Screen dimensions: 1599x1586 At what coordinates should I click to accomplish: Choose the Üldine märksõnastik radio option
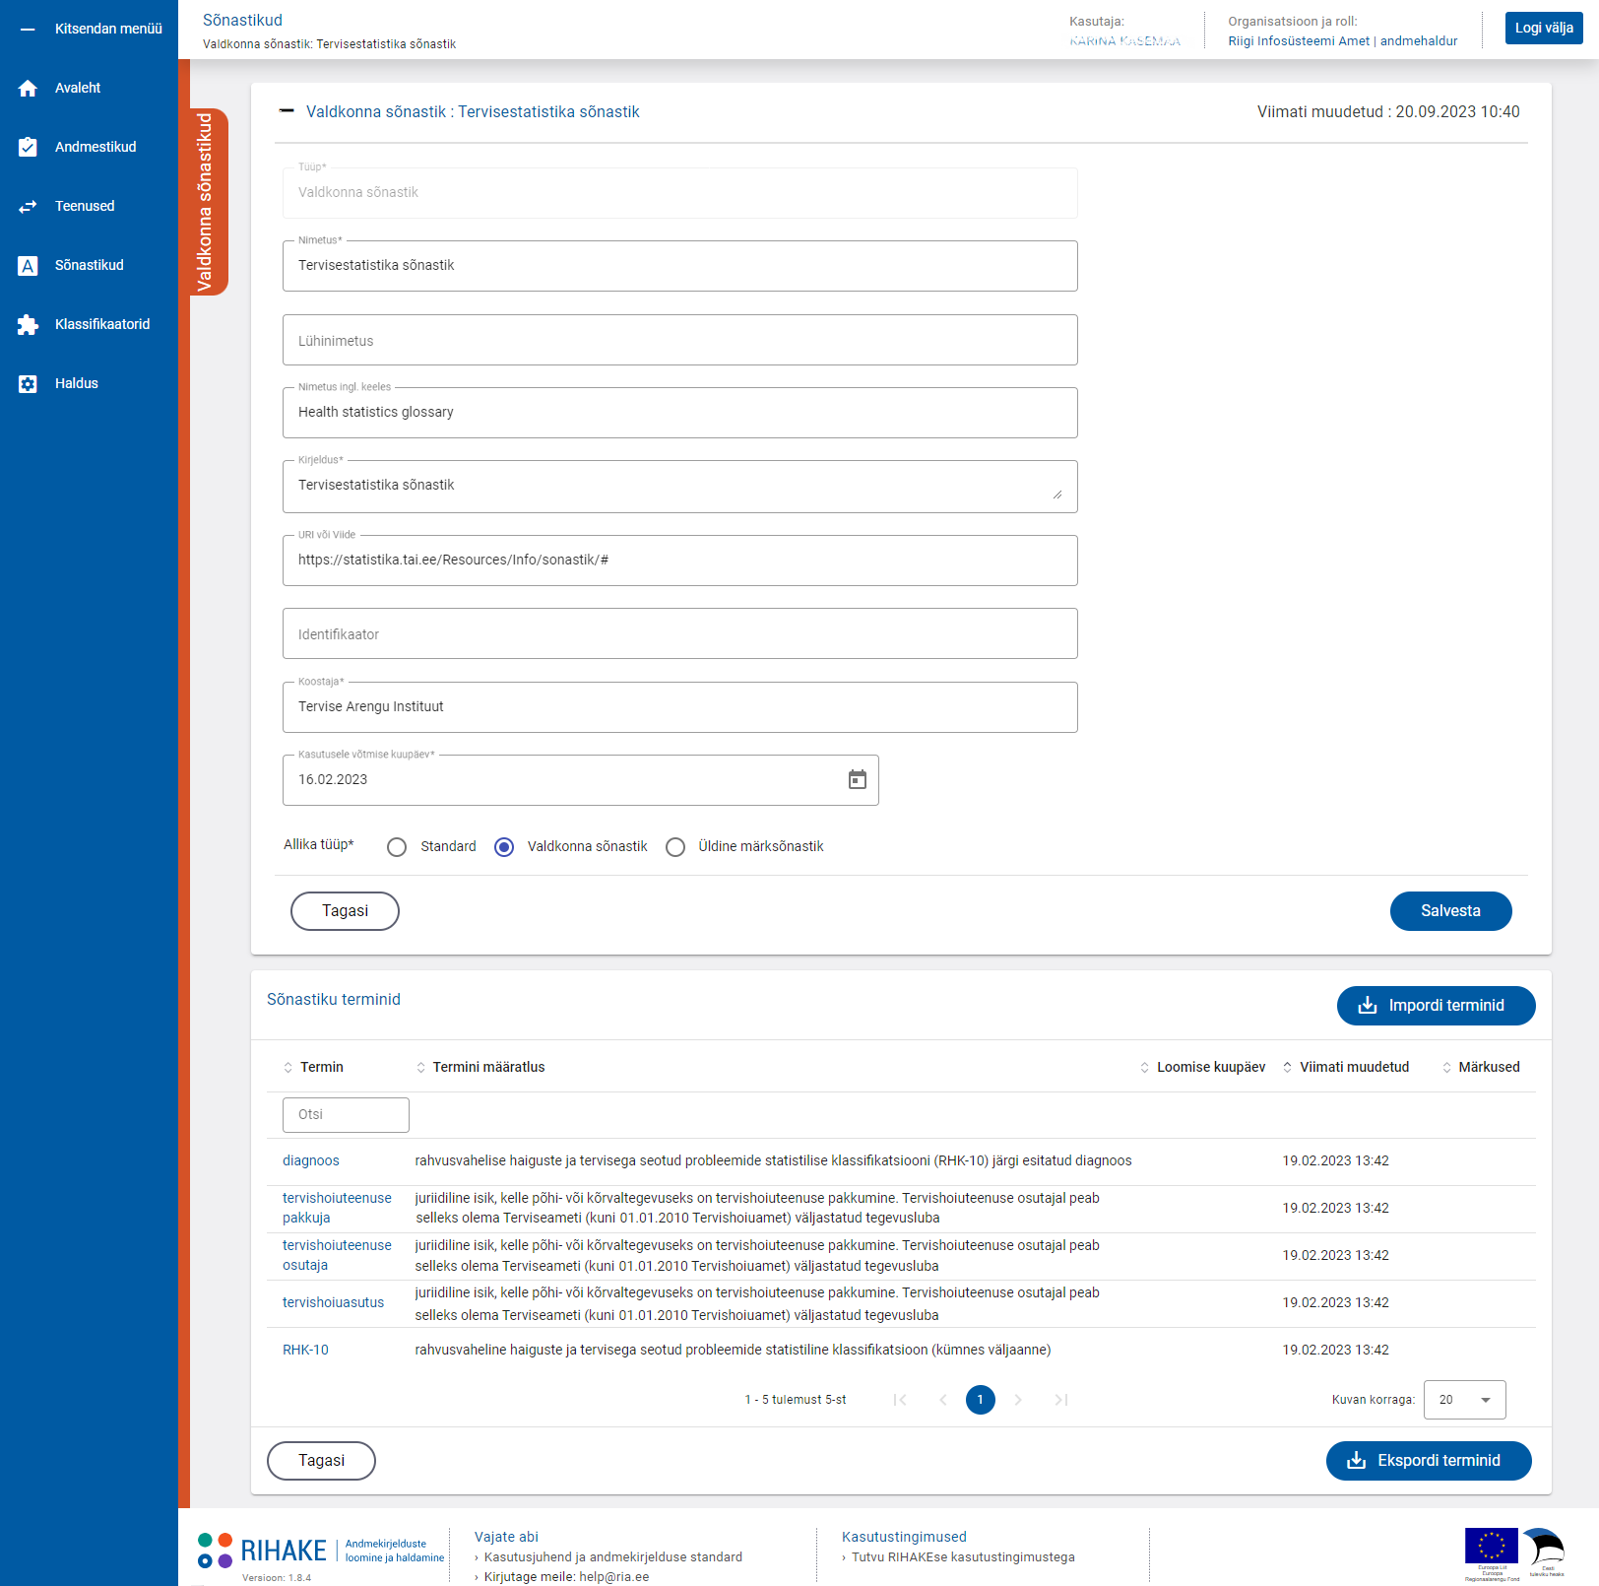[675, 847]
